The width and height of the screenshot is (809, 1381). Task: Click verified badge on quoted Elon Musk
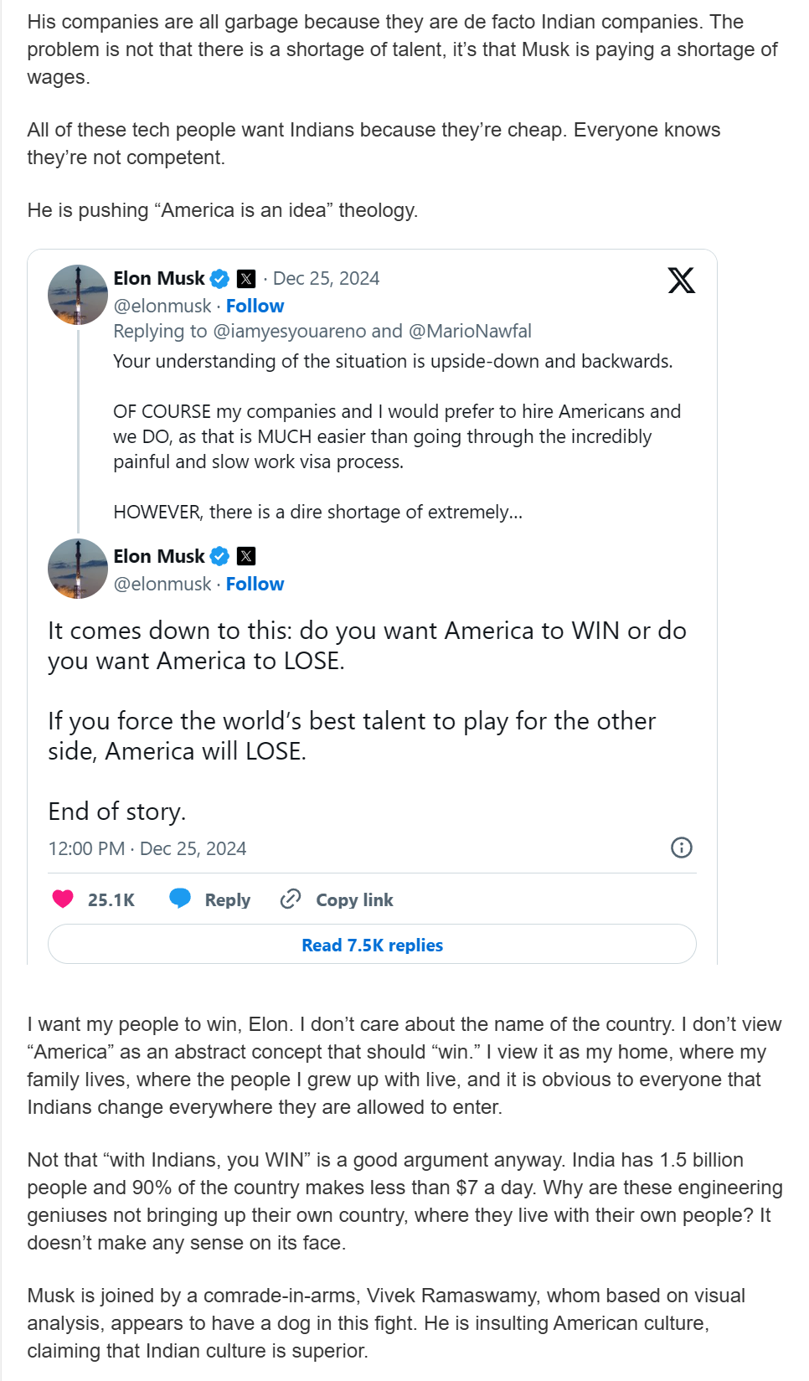(x=219, y=279)
